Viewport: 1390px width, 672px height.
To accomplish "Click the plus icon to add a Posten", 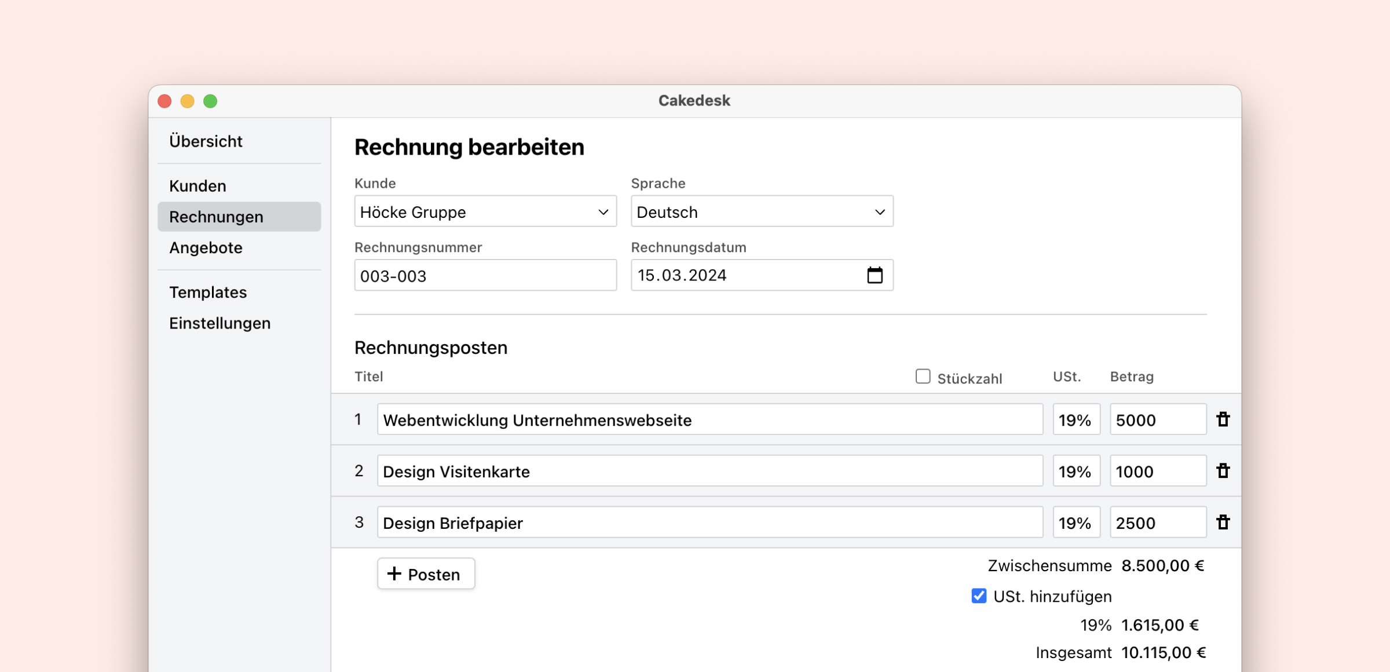I will (396, 574).
